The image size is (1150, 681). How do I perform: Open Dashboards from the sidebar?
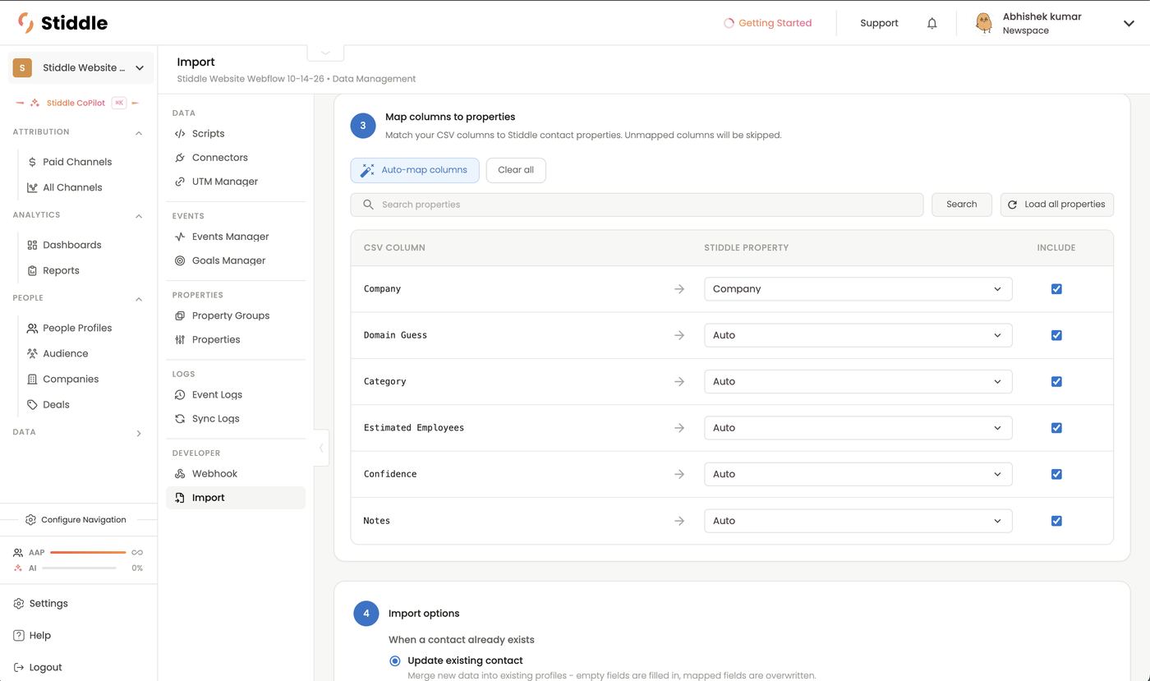(72, 245)
